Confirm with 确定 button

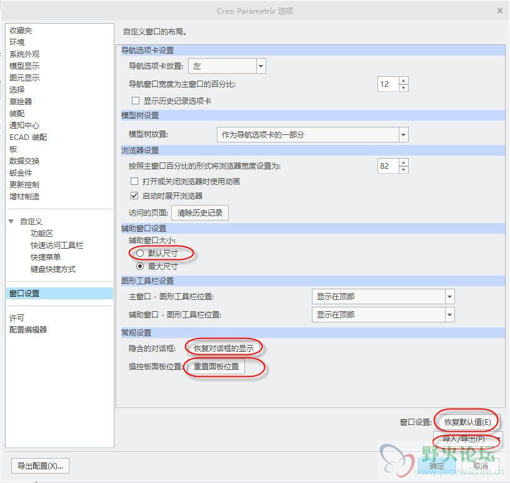coord(436,466)
